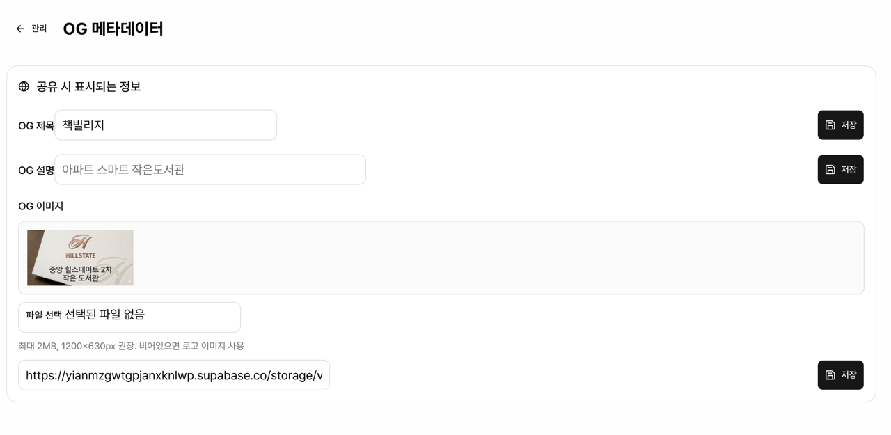
Task: Click the globe icon beside the section heading
Action: click(24, 86)
